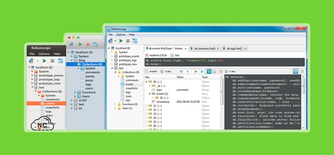Close the db.comments.find() tab
Image resolution: width=334 pixels, height=155 pixels.
[218, 49]
